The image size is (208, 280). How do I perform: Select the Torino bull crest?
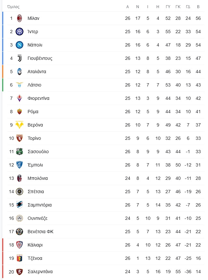(19, 138)
